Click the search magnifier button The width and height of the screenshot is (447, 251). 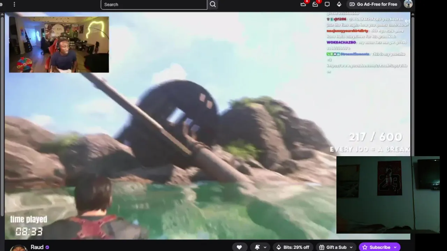click(213, 5)
